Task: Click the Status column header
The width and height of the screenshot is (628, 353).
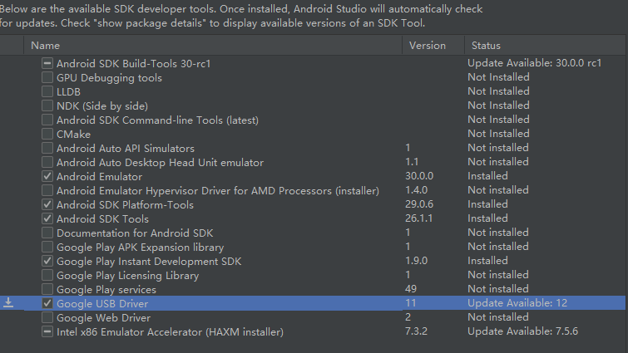Action: click(487, 45)
